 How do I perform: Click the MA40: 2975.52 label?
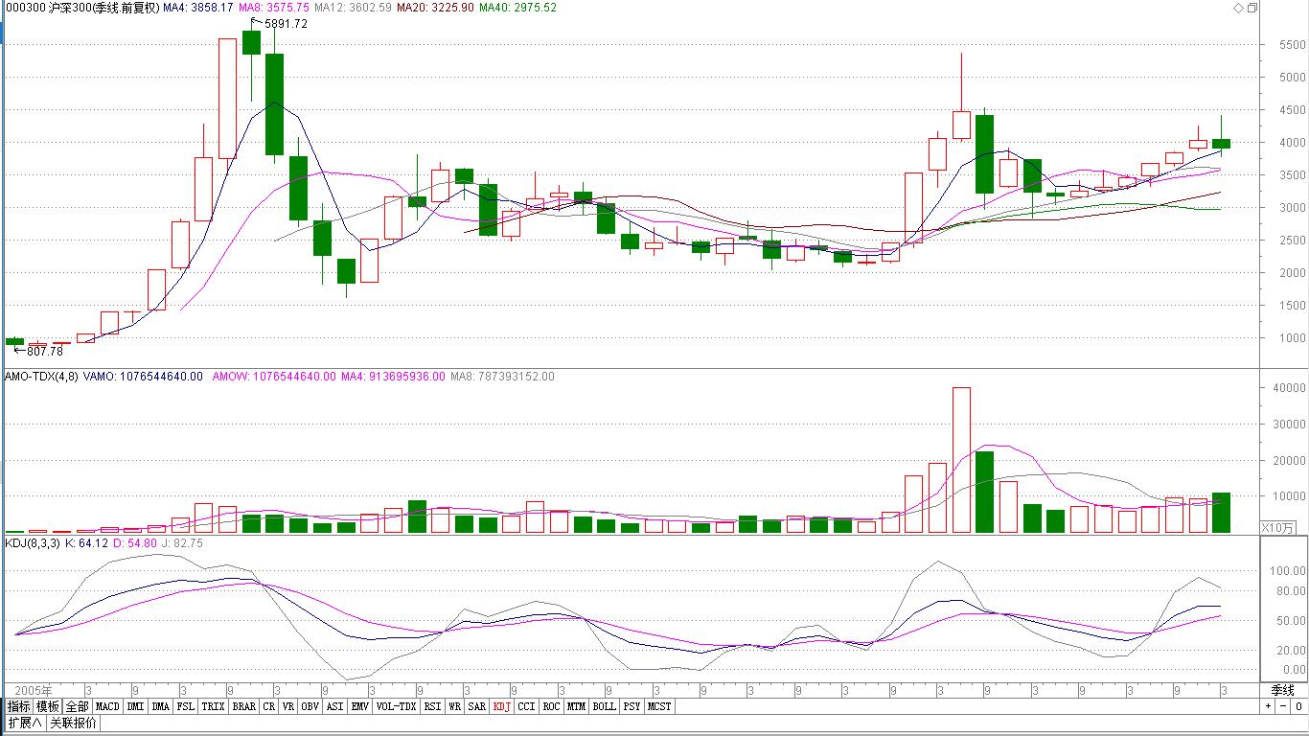(x=517, y=8)
